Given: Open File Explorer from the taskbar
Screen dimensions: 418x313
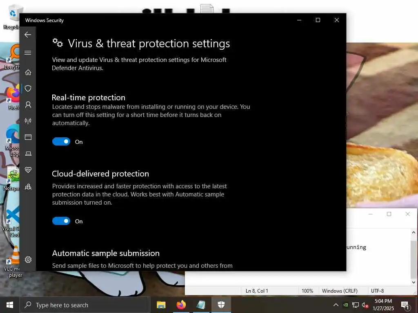Looking at the screenshot, I should [161, 305].
